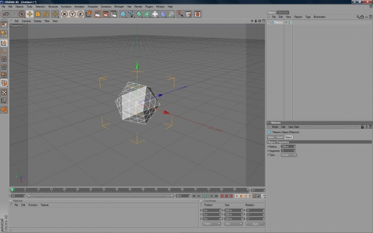The height and width of the screenshot is (233, 373).
Task: Open the Size mode dropdown
Action: [x=233, y=224]
